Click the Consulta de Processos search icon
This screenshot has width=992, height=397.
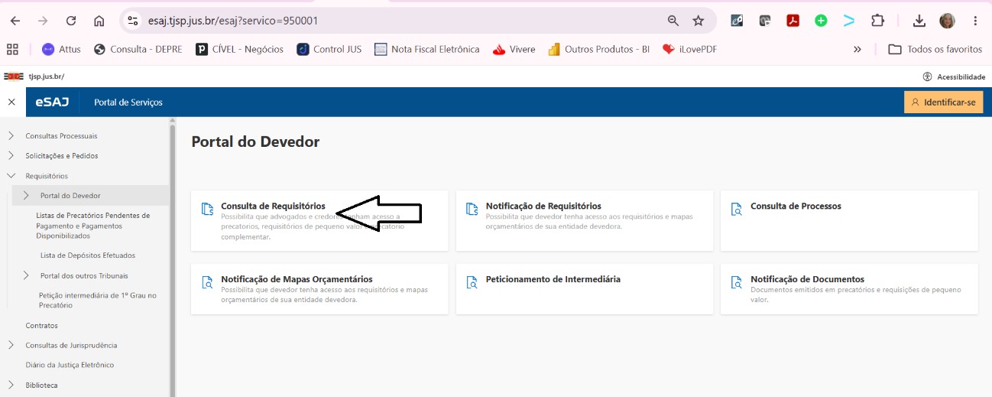(737, 209)
